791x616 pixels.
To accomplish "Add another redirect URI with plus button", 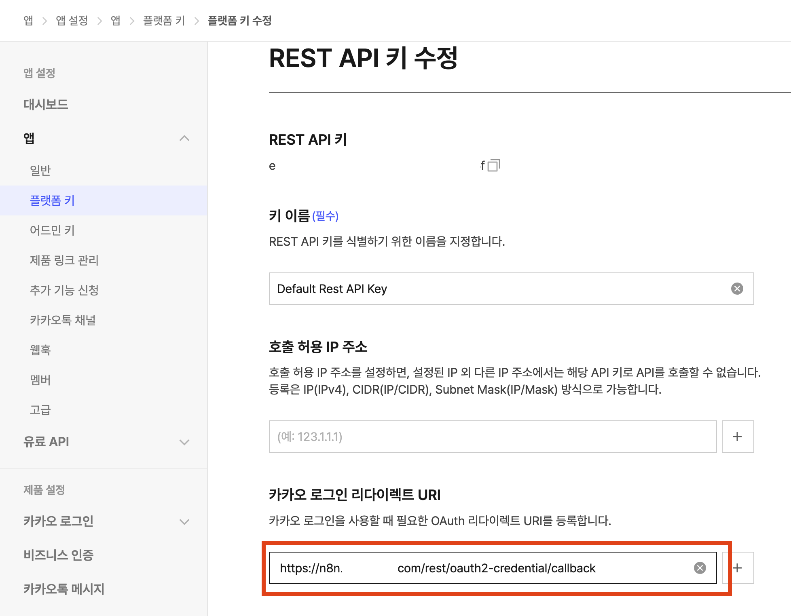I will click(738, 568).
